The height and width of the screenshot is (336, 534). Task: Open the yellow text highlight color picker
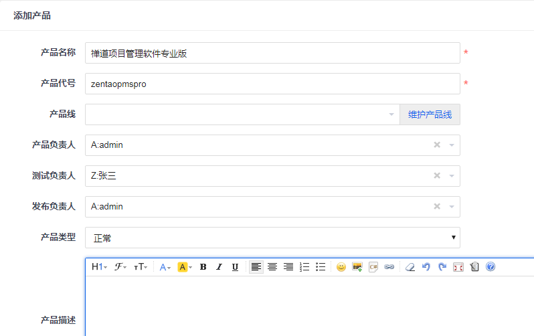pos(185,267)
